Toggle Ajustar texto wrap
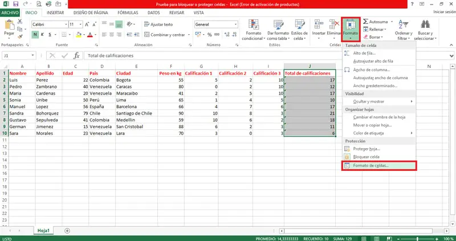 tap(158, 24)
